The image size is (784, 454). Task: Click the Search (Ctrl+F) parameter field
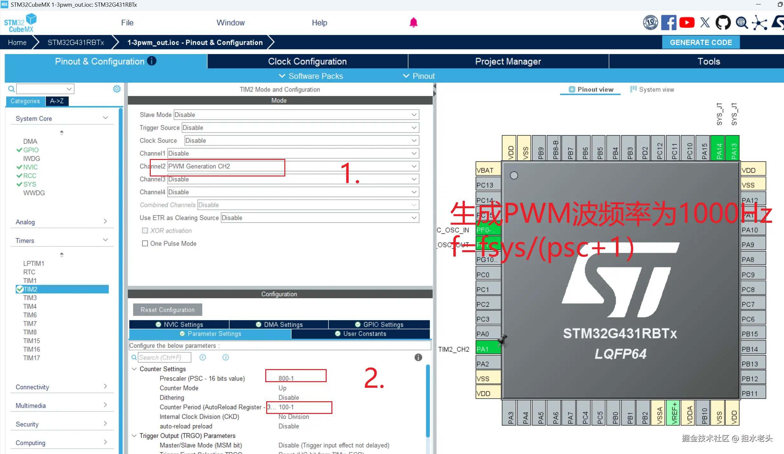tap(165, 357)
